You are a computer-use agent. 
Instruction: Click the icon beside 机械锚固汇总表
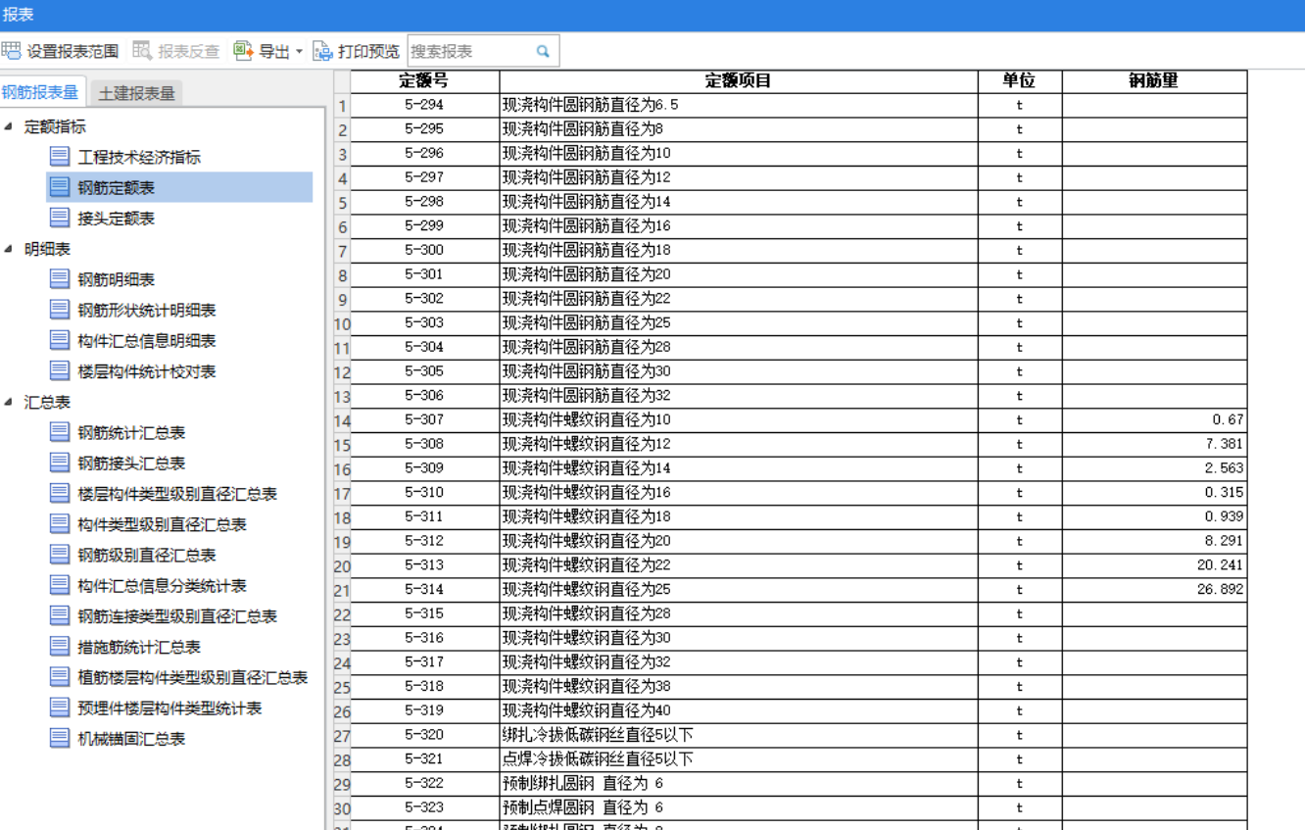coord(60,738)
